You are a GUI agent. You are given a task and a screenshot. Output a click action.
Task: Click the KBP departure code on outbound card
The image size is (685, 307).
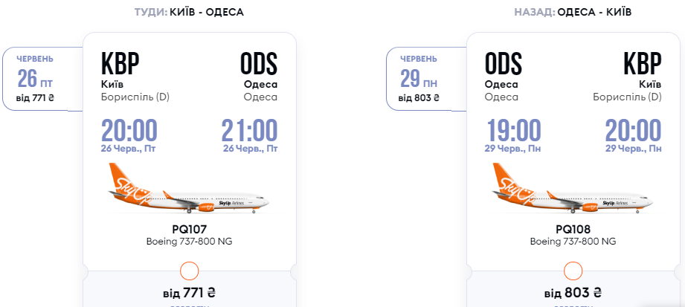tap(120, 62)
